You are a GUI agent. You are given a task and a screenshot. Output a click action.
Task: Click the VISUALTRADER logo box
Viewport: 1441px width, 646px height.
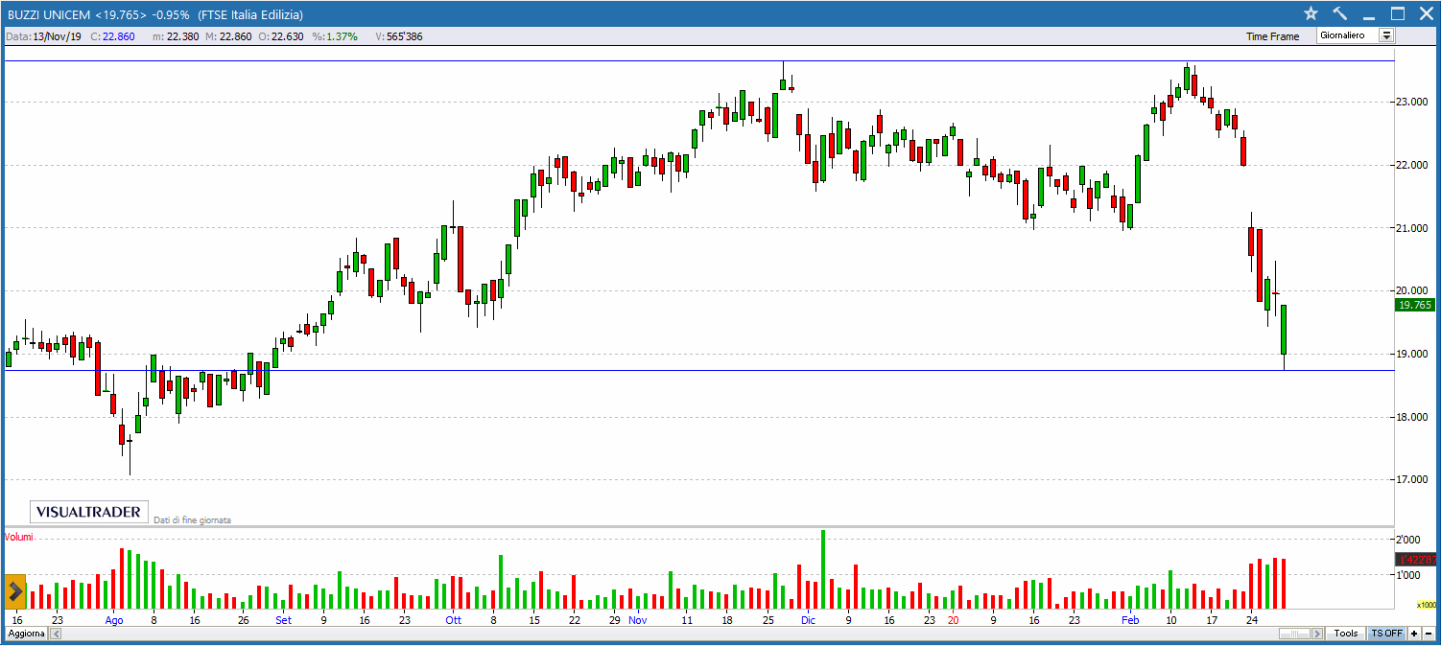point(89,512)
